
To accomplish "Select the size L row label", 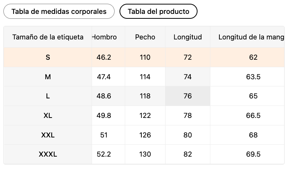I will (x=48, y=96).
